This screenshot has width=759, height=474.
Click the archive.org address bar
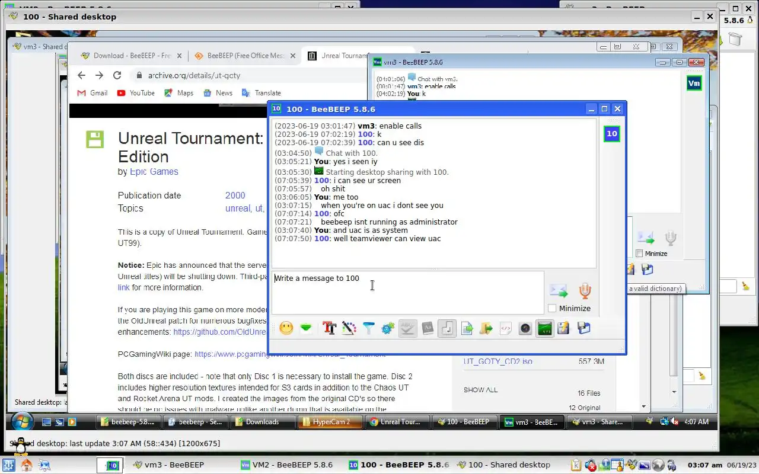pyautogui.click(x=249, y=75)
